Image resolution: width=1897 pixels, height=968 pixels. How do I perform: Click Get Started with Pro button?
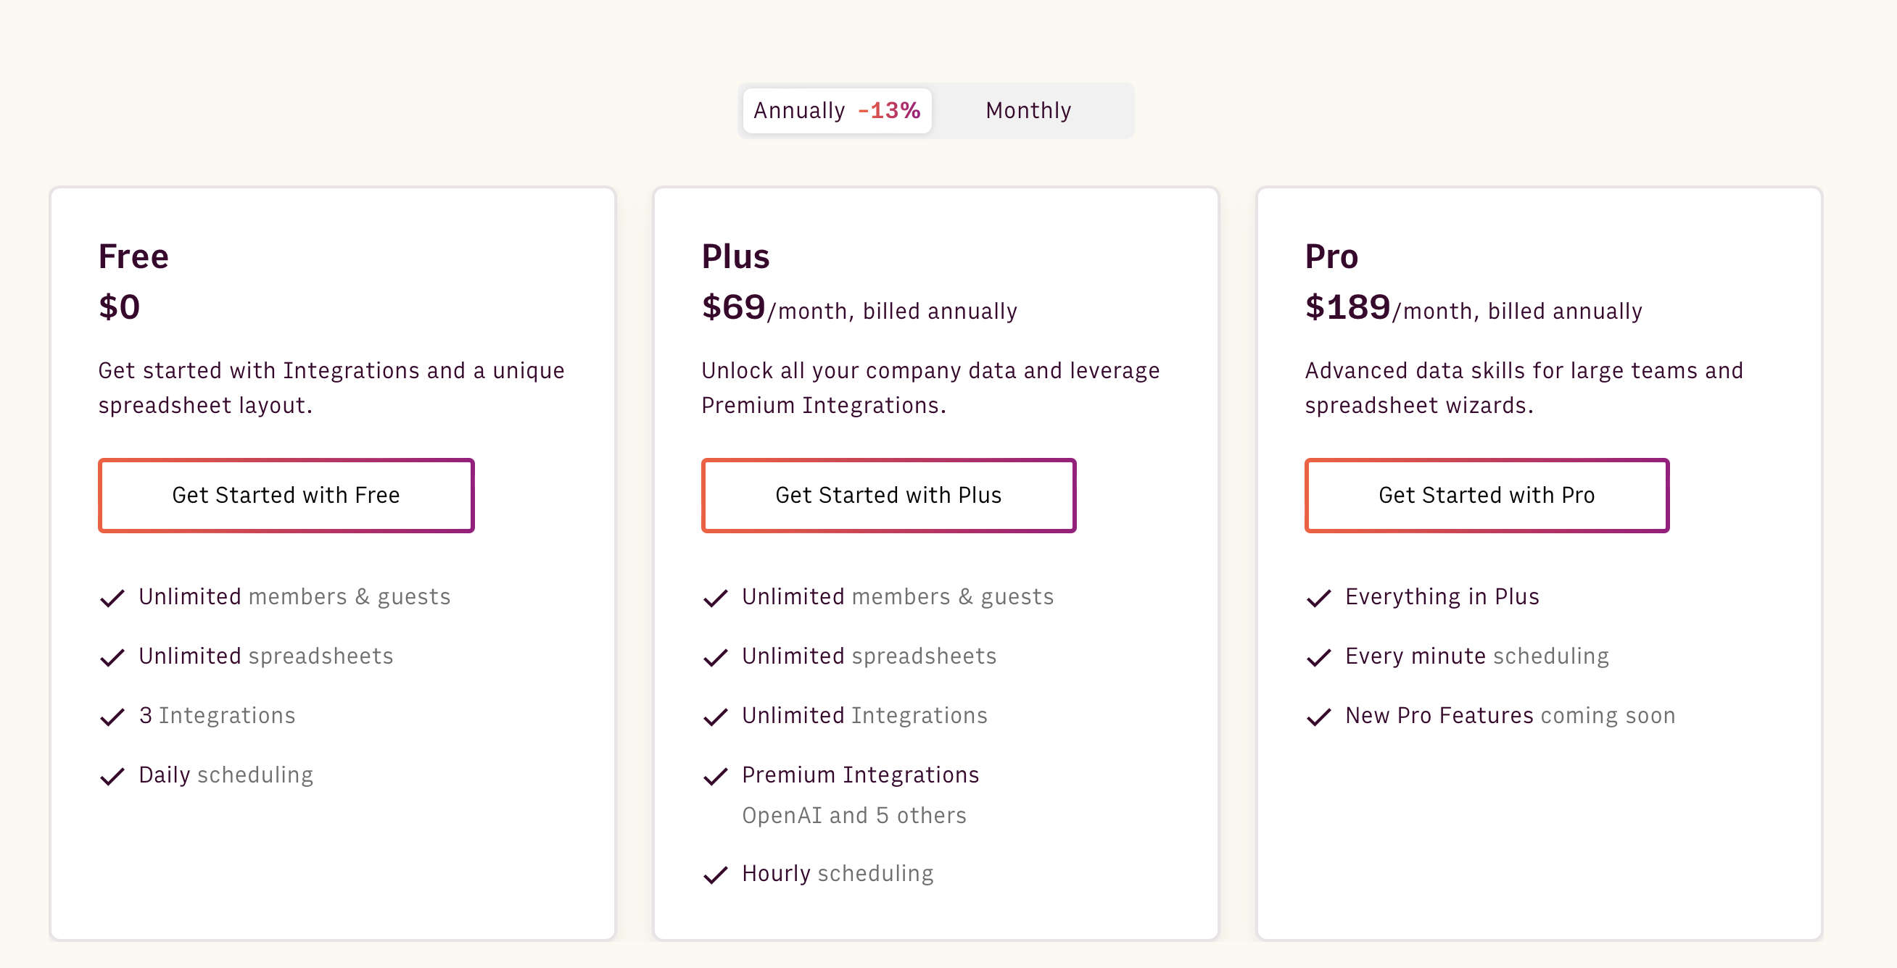tap(1486, 495)
